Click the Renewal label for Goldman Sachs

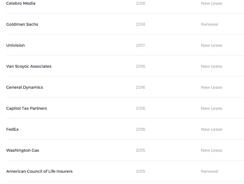coord(210,24)
